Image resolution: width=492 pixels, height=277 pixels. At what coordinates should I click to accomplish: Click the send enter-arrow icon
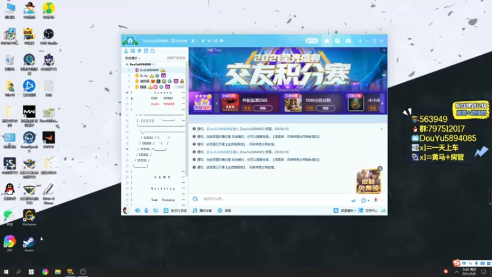pos(353,200)
